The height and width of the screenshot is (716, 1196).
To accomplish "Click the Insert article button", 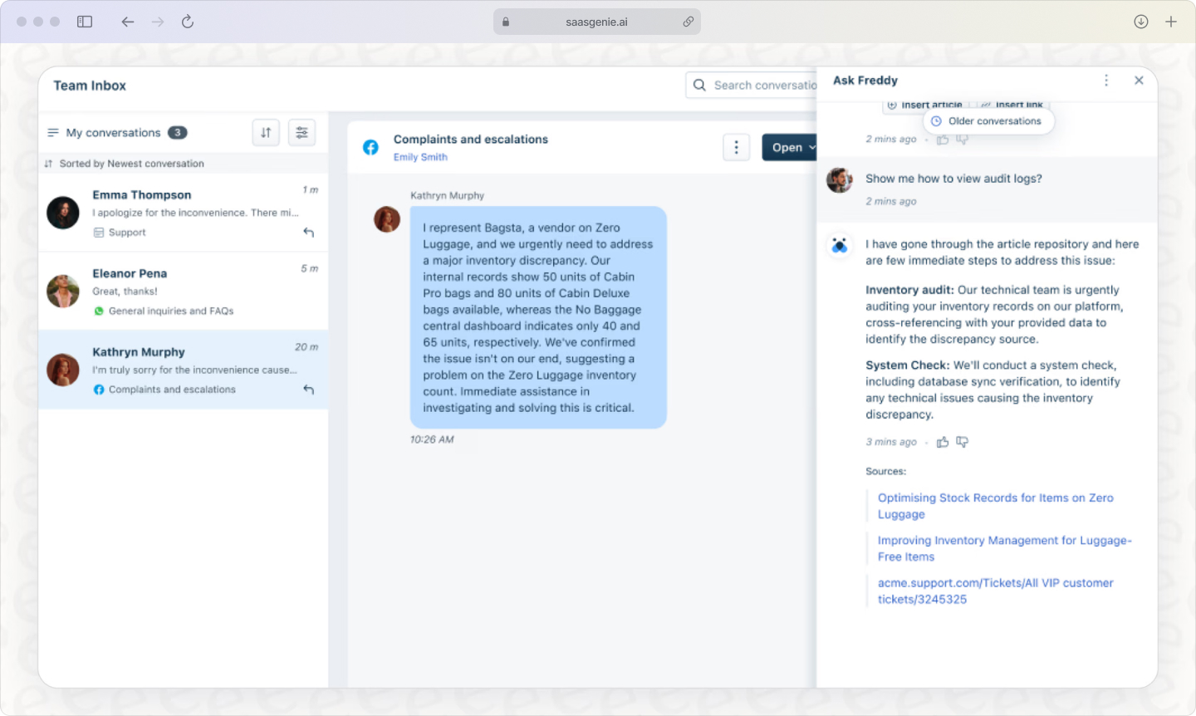I will coord(924,104).
